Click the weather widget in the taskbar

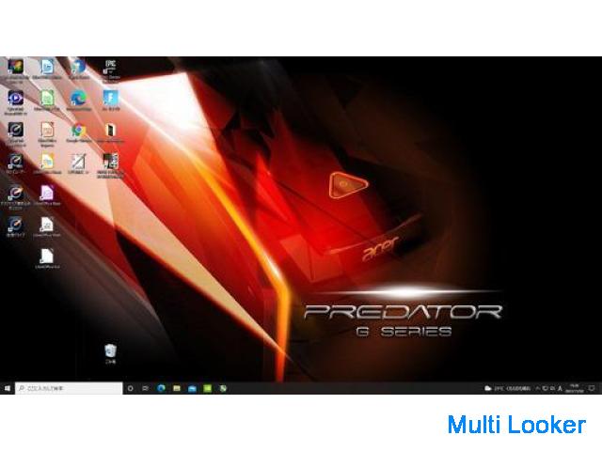[508, 387]
